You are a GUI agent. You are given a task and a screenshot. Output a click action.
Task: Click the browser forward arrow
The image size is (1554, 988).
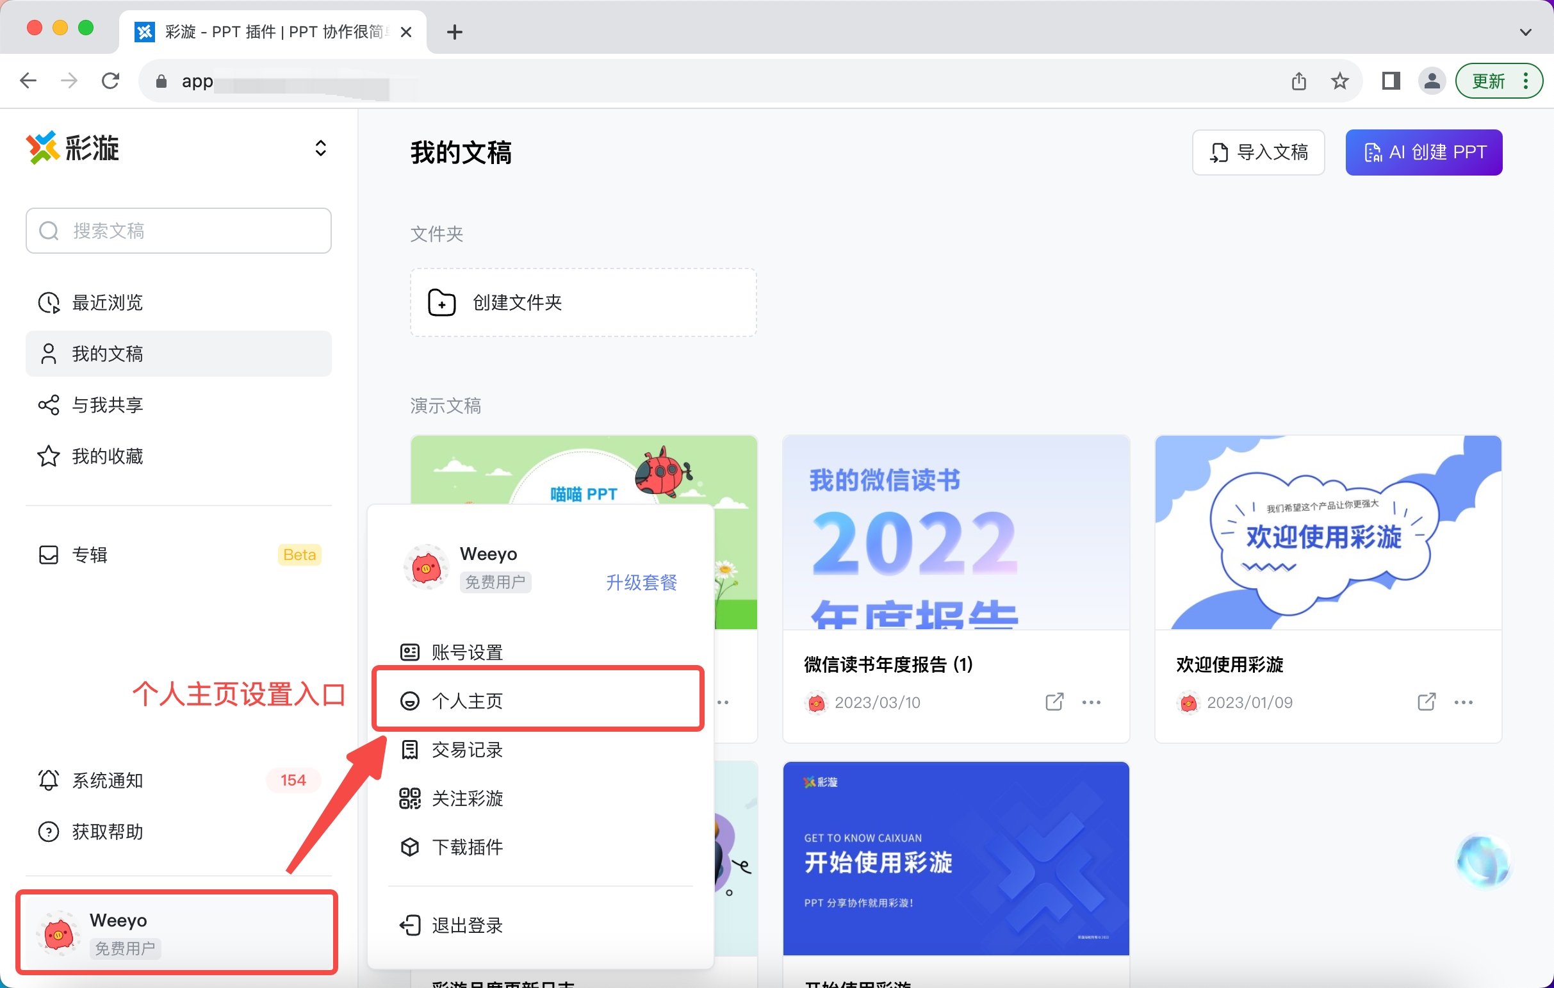point(69,81)
